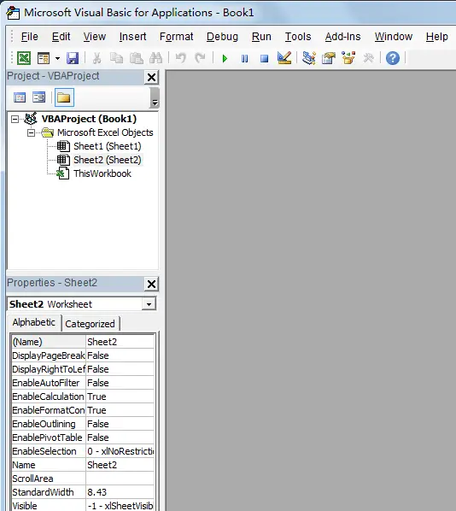Viewport: 456px width, 511px height.
Task: Open Find with the binoculars icon
Action: (x=155, y=58)
